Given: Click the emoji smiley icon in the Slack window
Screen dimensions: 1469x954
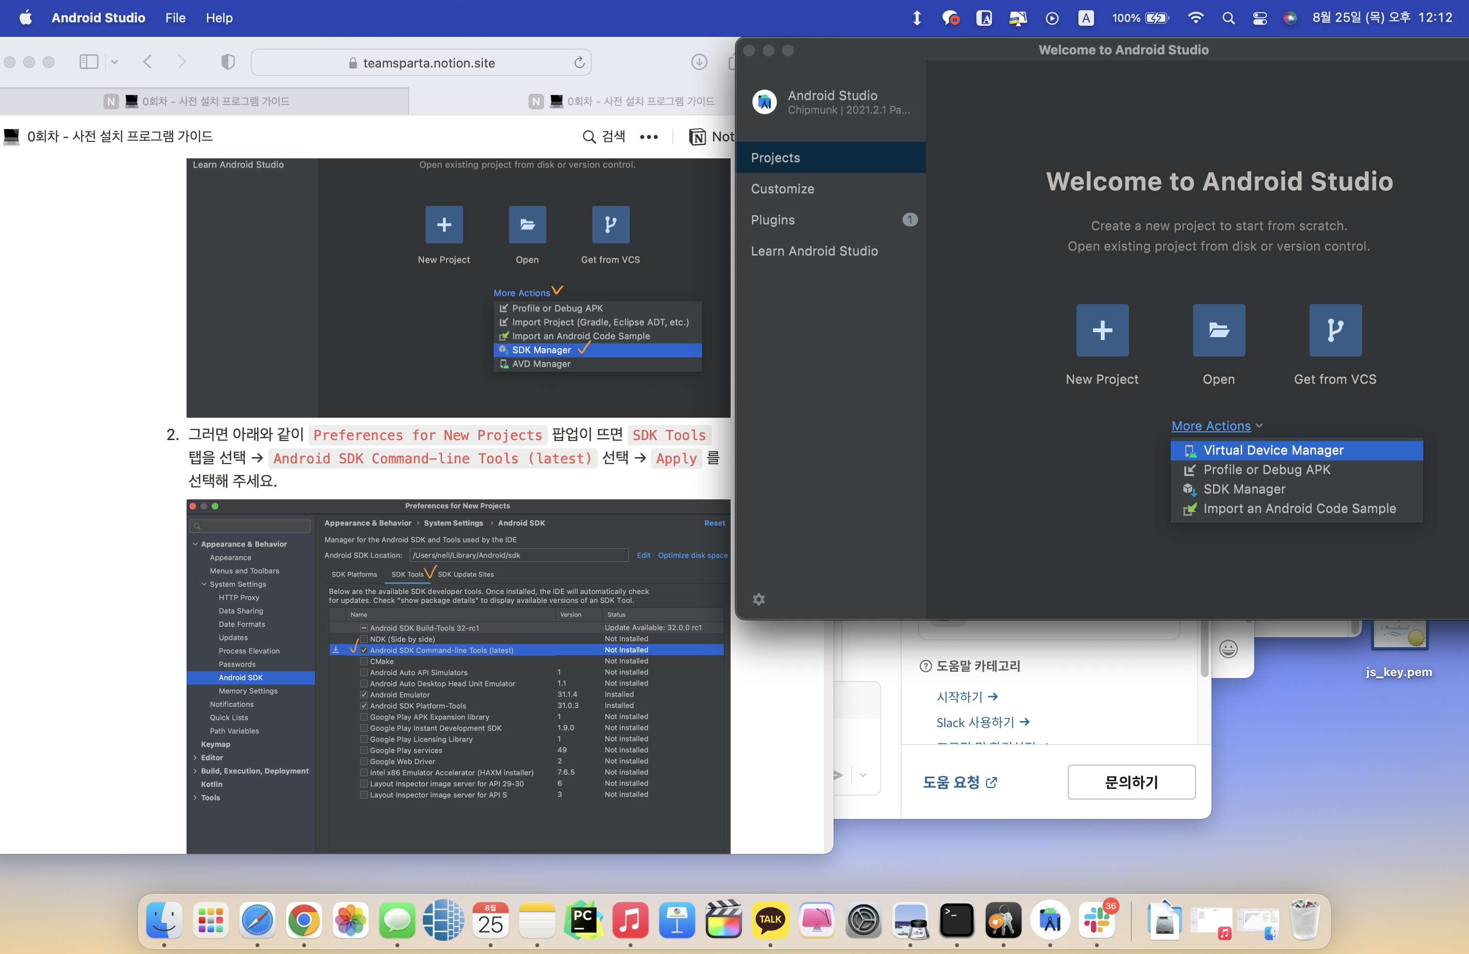Looking at the screenshot, I should [x=1228, y=648].
